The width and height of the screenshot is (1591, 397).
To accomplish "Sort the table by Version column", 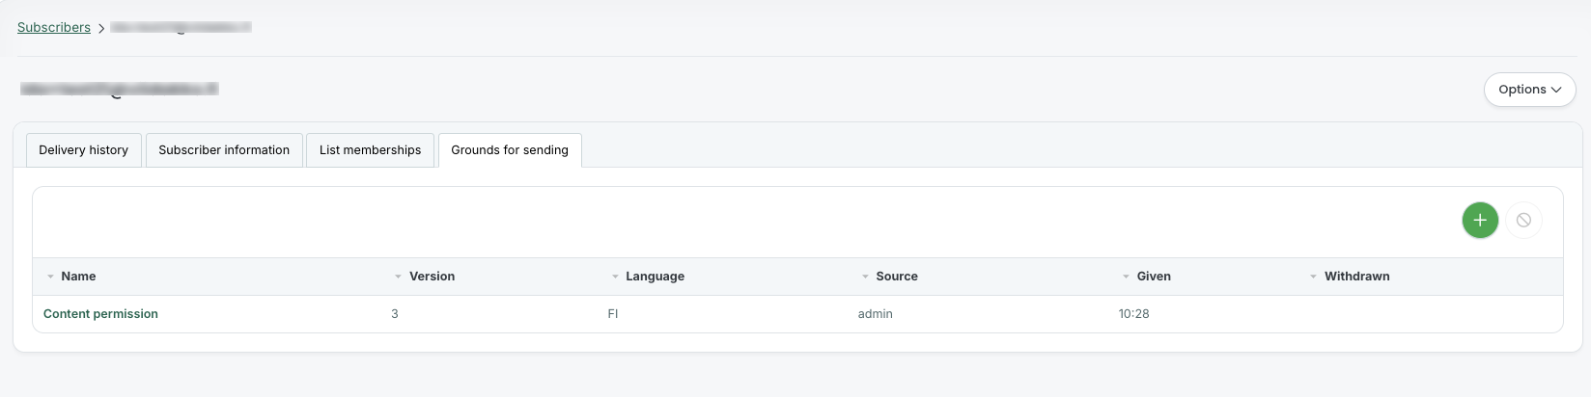I will 432,277.
